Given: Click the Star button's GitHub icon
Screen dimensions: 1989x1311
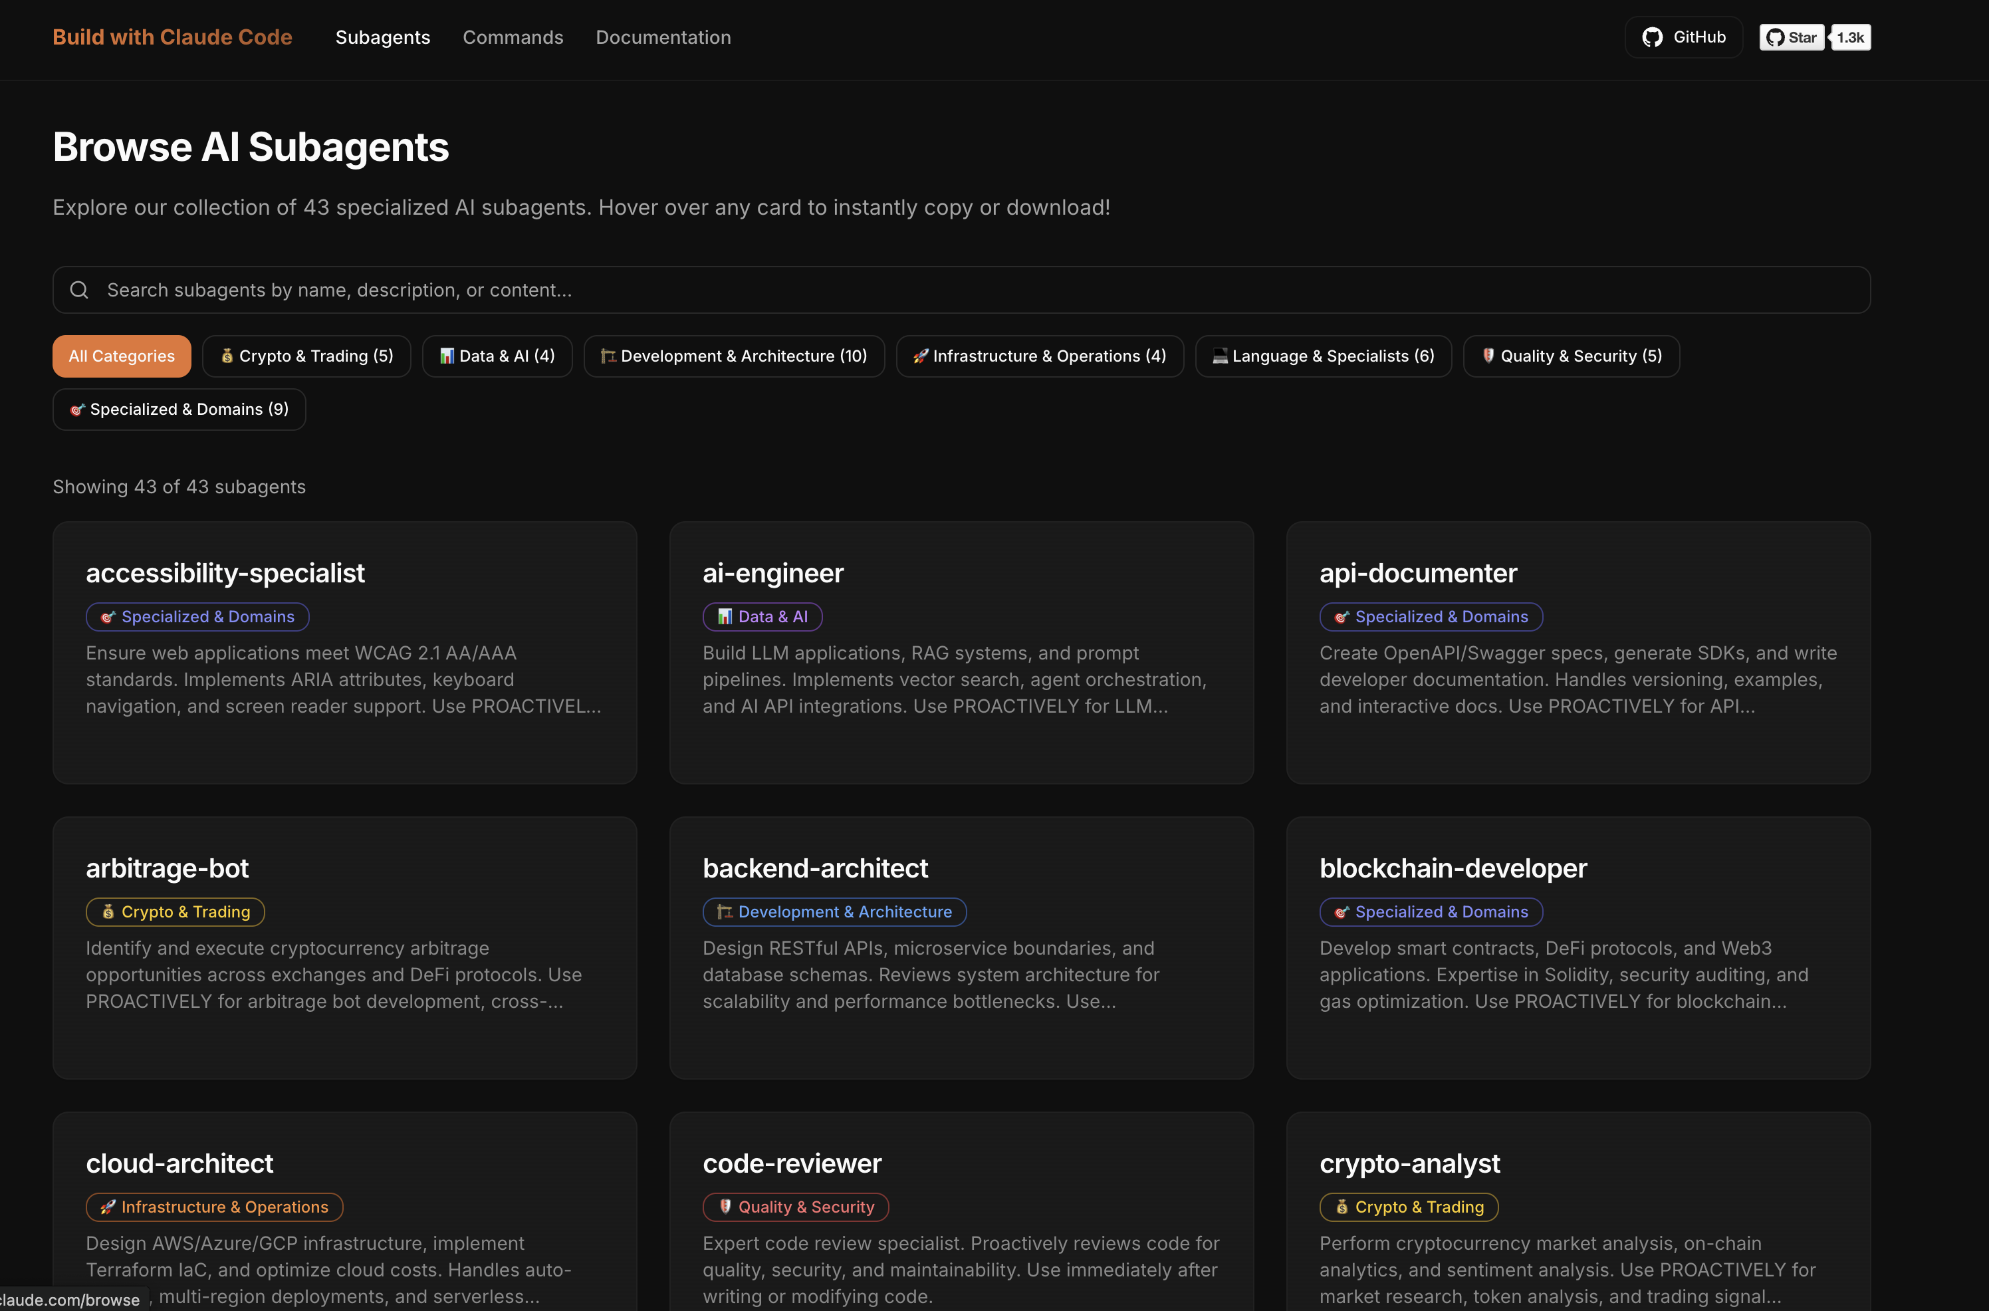Looking at the screenshot, I should point(1775,38).
